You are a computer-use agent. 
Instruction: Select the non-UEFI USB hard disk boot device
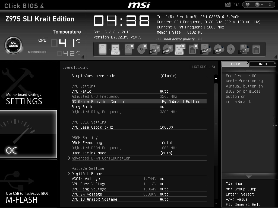(205, 49)
